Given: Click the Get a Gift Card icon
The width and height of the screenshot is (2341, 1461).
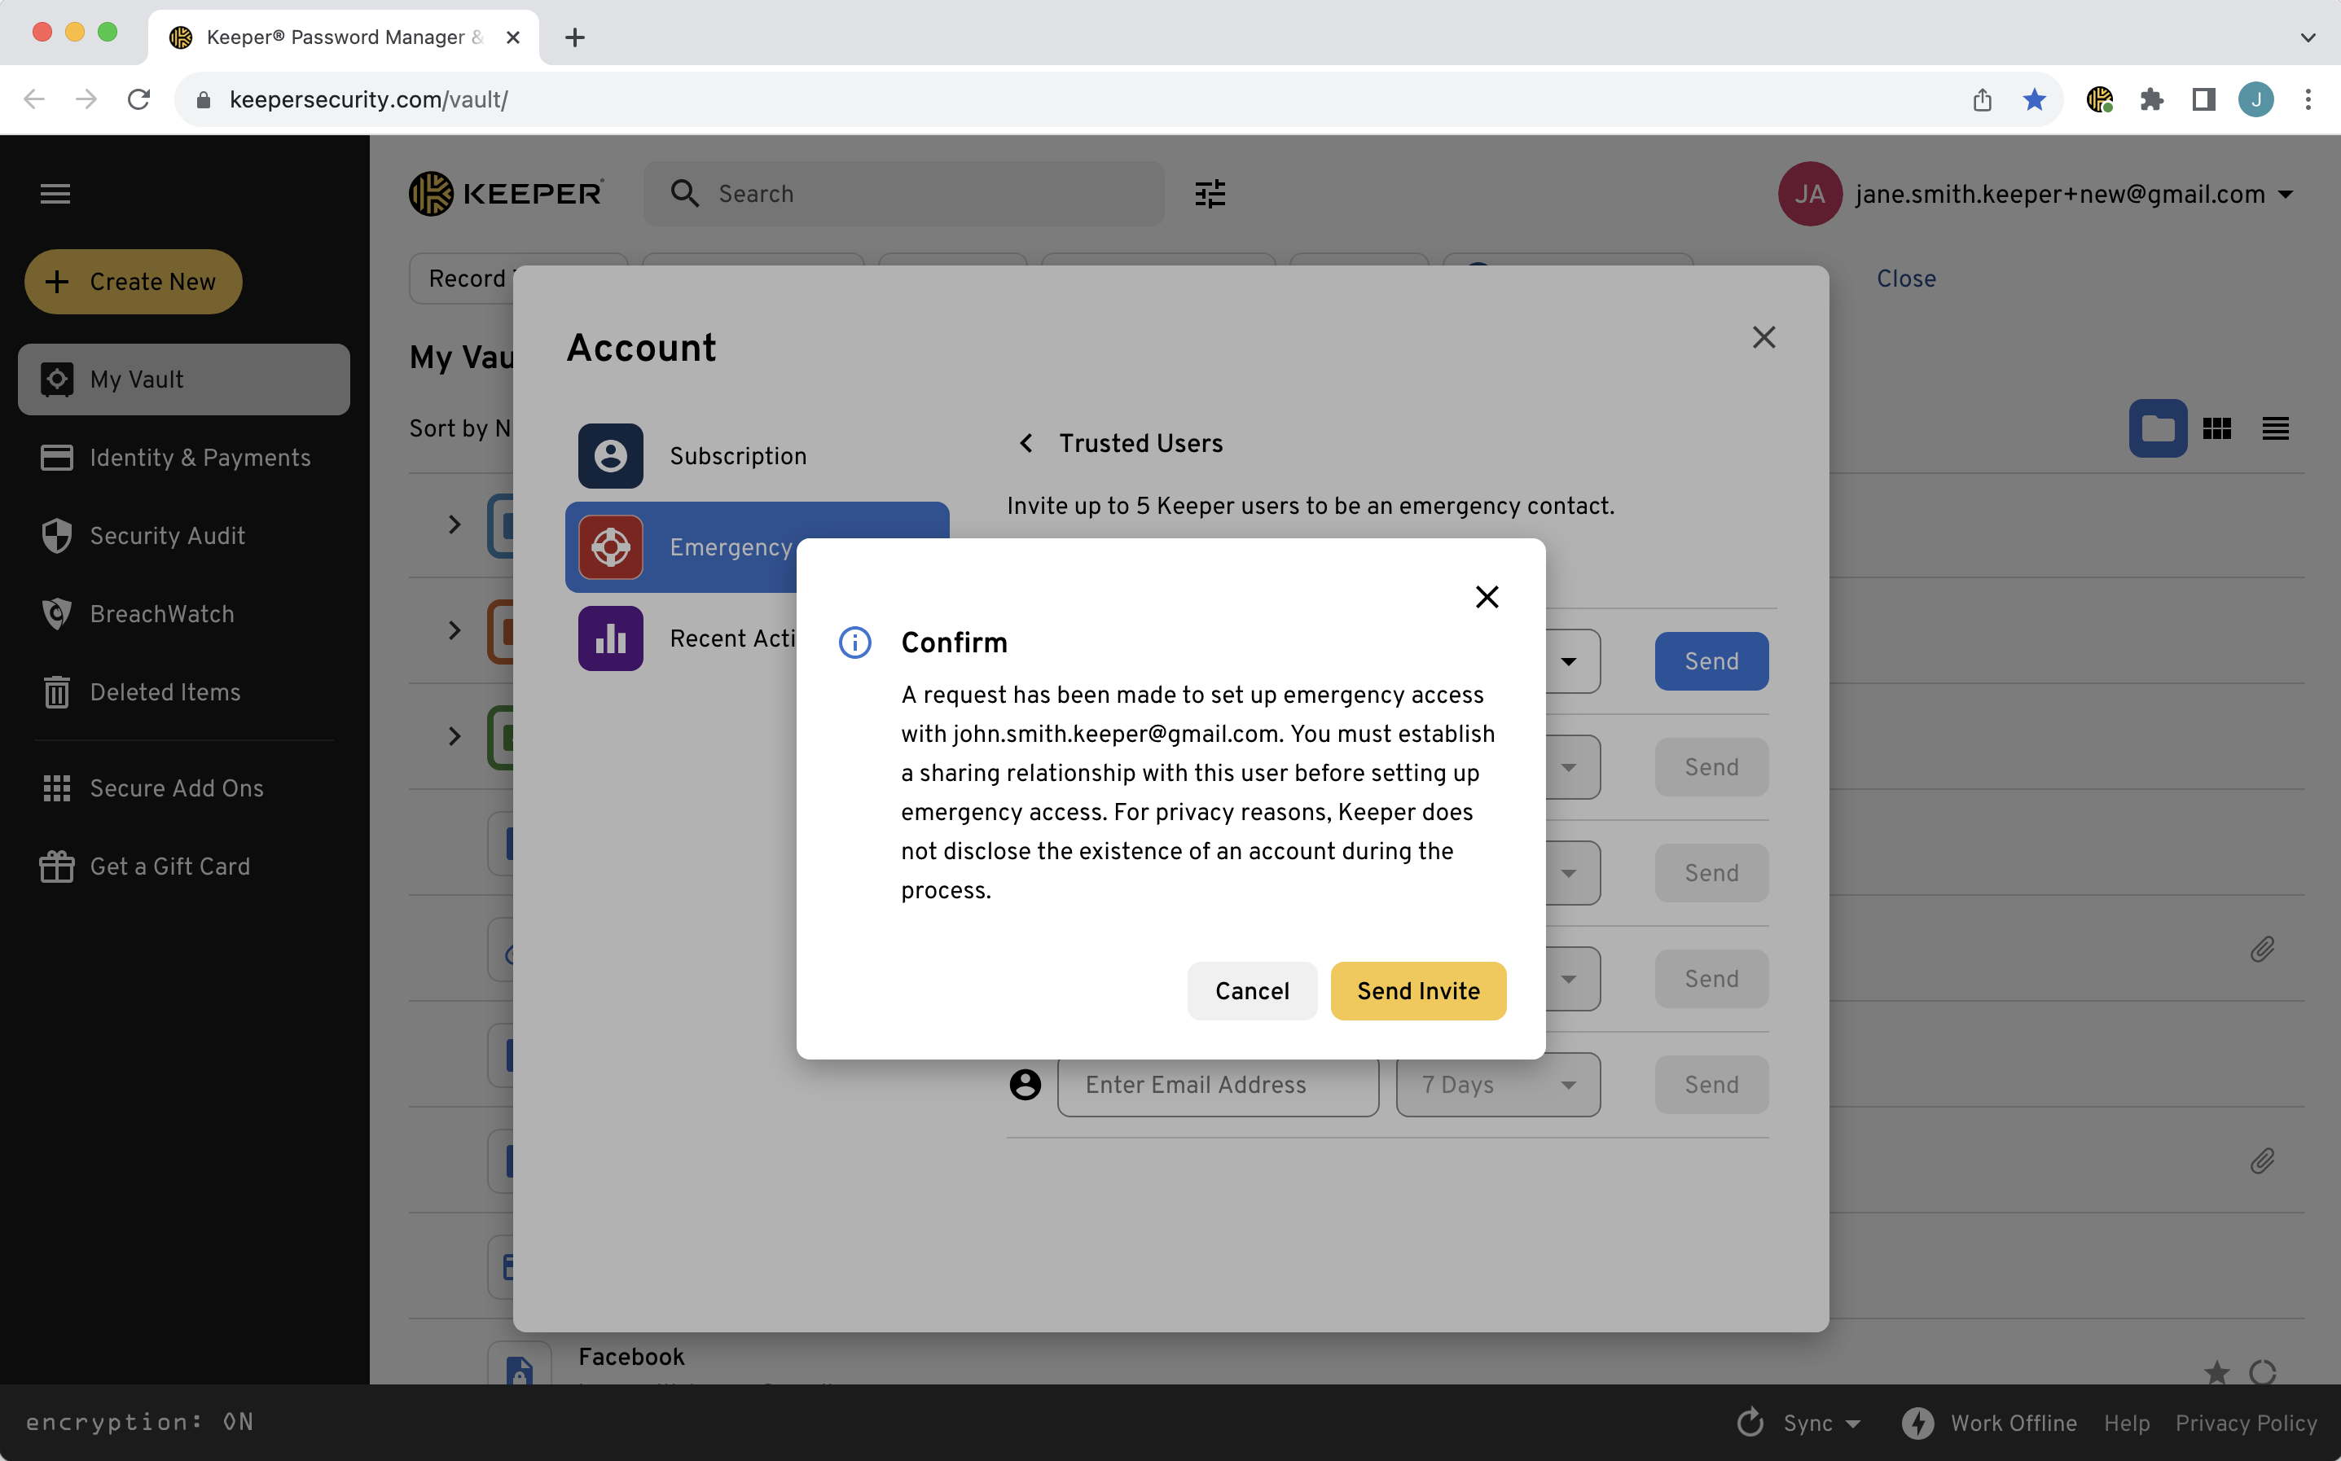Looking at the screenshot, I should click(x=57, y=866).
